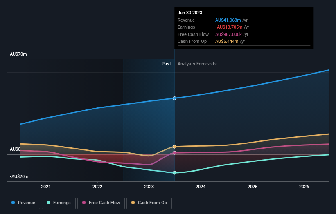Click the AU$70m y-axis label
Viewport: 336px width, 214px height.
click(x=18, y=54)
